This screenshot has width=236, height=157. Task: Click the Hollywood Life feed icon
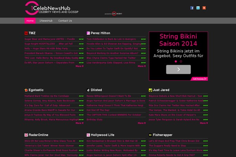tap(88, 135)
